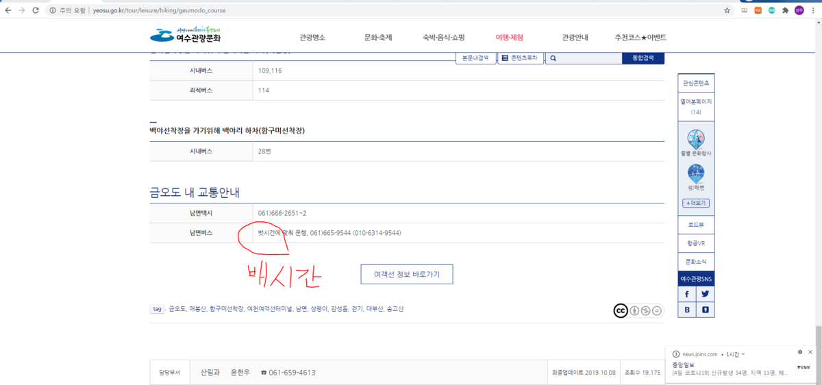
Task: Open Chrome three-dot menu
Action: (x=813, y=10)
